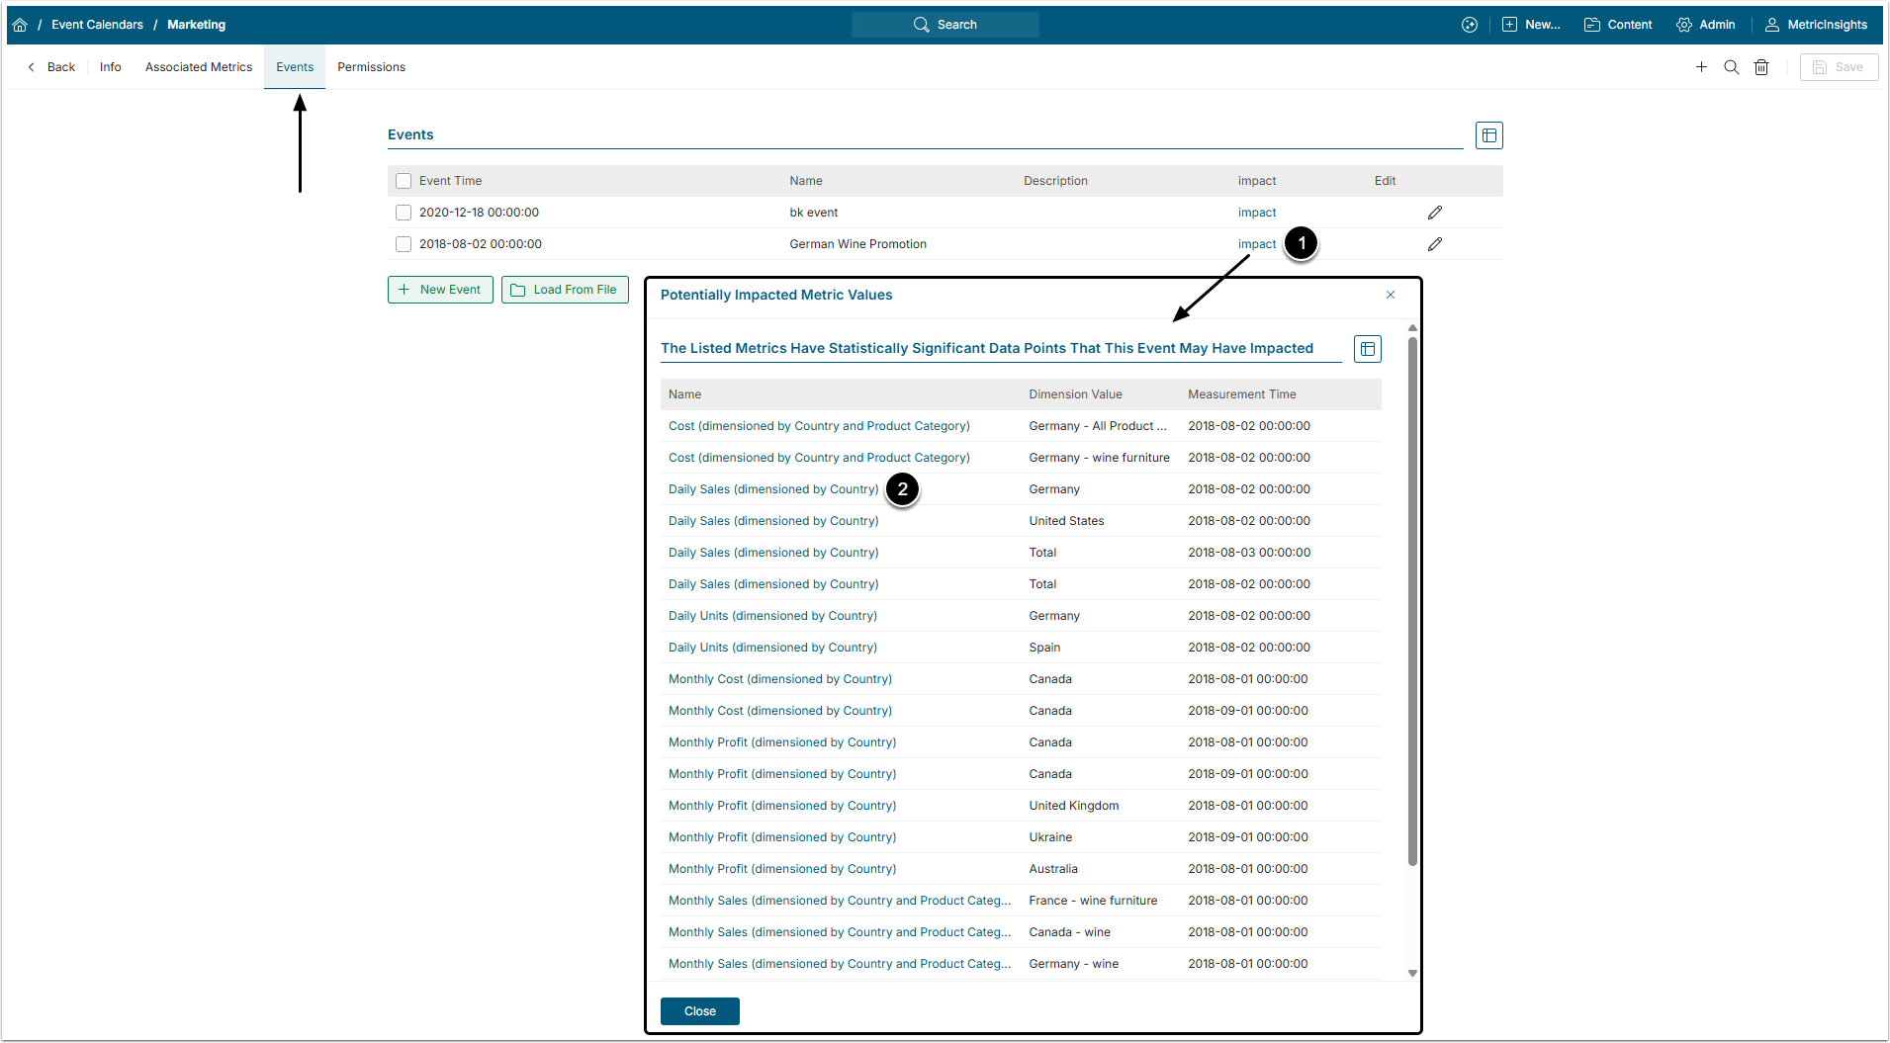
Task: Check the 2020-12-18 event row checkbox
Action: pos(404,213)
